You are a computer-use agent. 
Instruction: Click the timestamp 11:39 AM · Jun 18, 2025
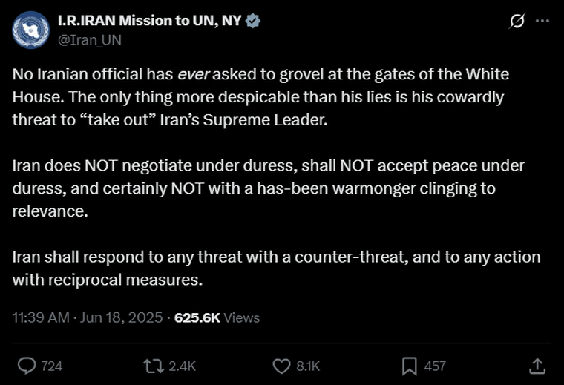point(88,317)
